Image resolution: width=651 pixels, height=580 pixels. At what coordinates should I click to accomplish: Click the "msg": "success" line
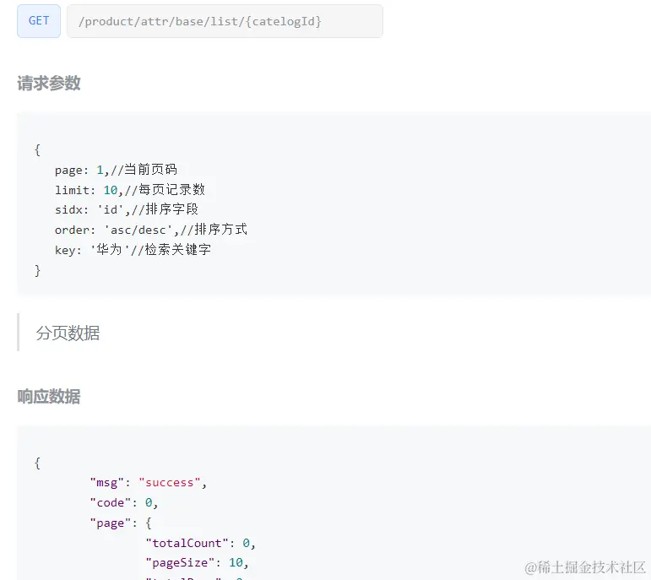click(x=149, y=482)
